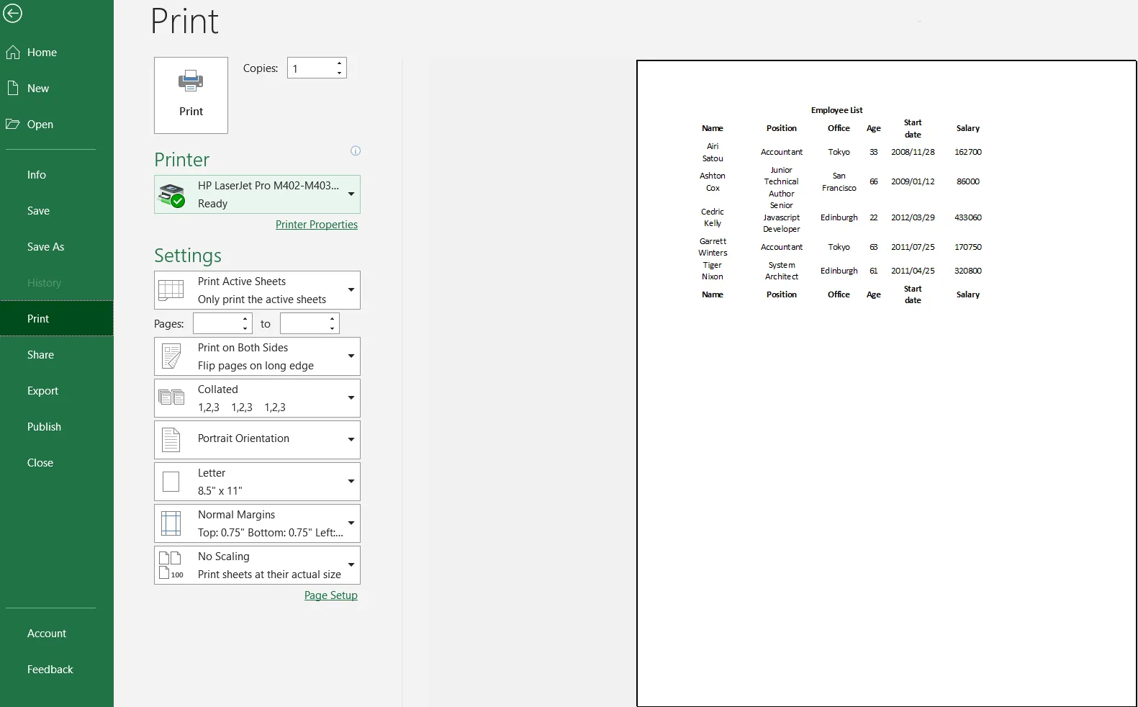Click Cedric Kelly in the preview
This screenshot has height=707, width=1138.
(713, 217)
